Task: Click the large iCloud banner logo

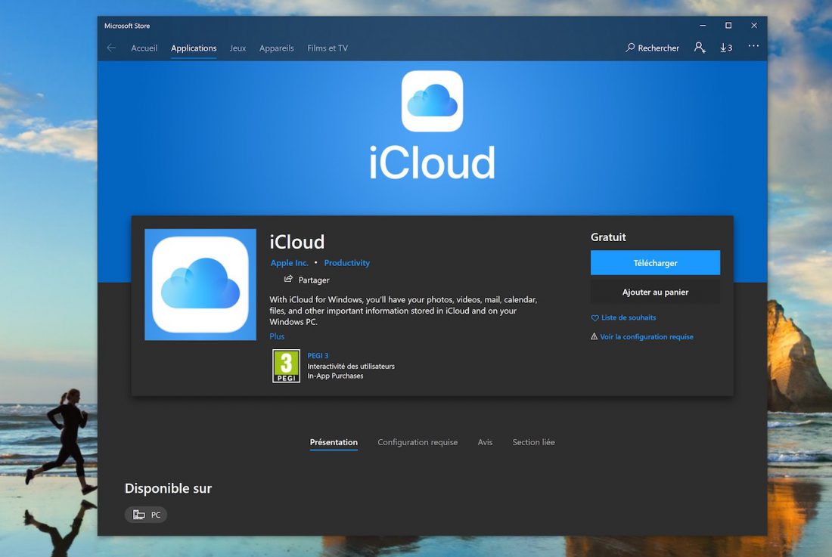Action: tap(432, 101)
